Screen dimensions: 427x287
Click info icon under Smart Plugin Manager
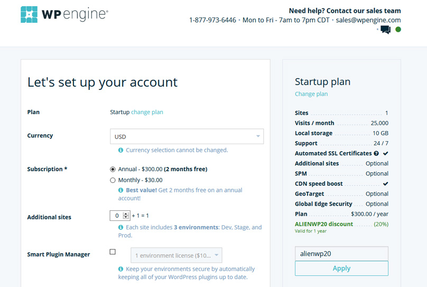click(x=121, y=269)
